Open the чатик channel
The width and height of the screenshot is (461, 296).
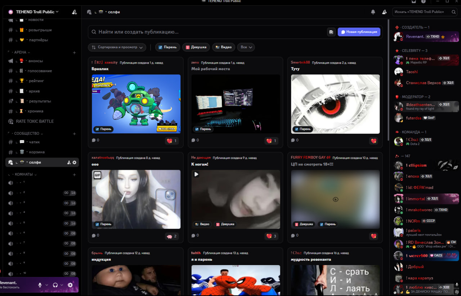click(x=42, y=142)
